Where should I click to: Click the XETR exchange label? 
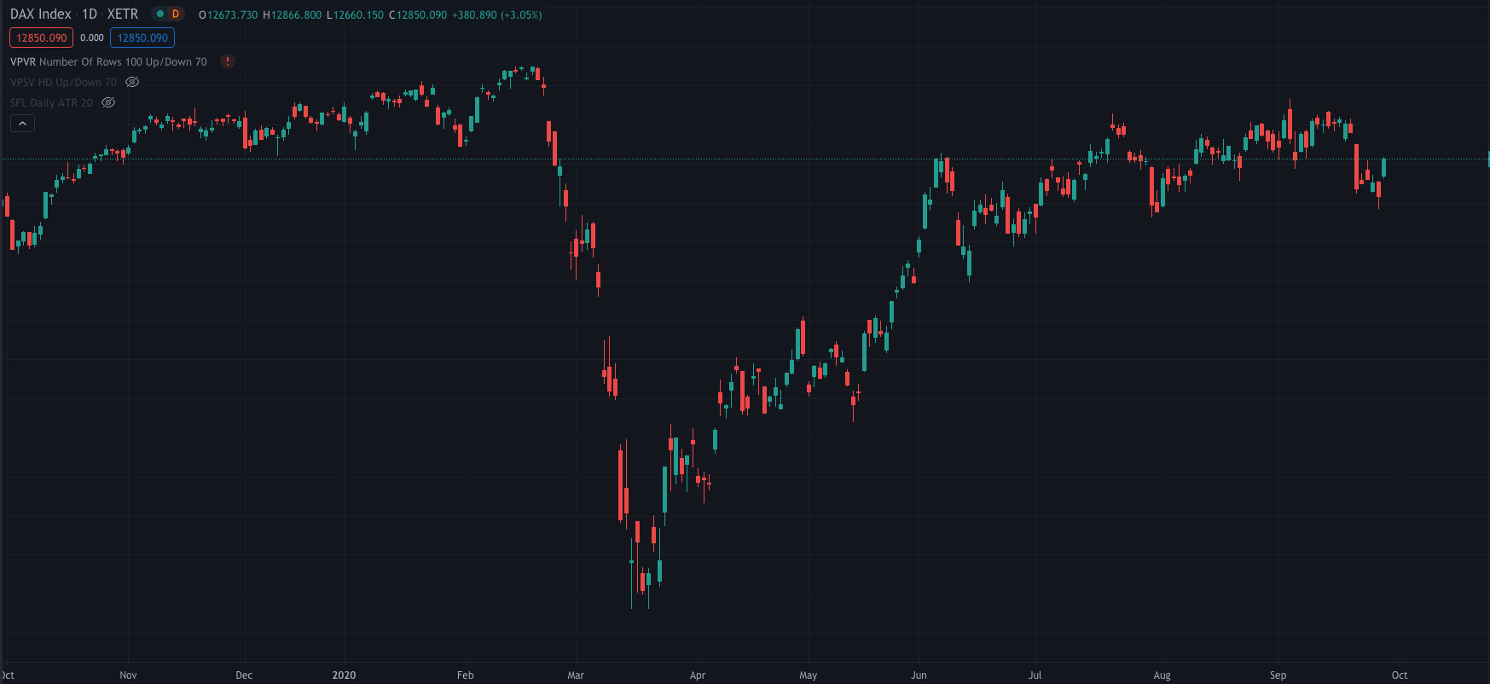click(123, 14)
